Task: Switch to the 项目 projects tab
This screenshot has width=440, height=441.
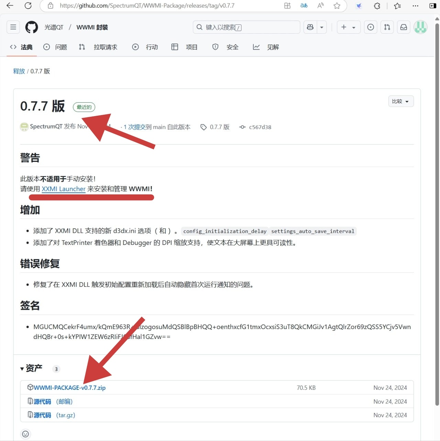Action: 185,47
